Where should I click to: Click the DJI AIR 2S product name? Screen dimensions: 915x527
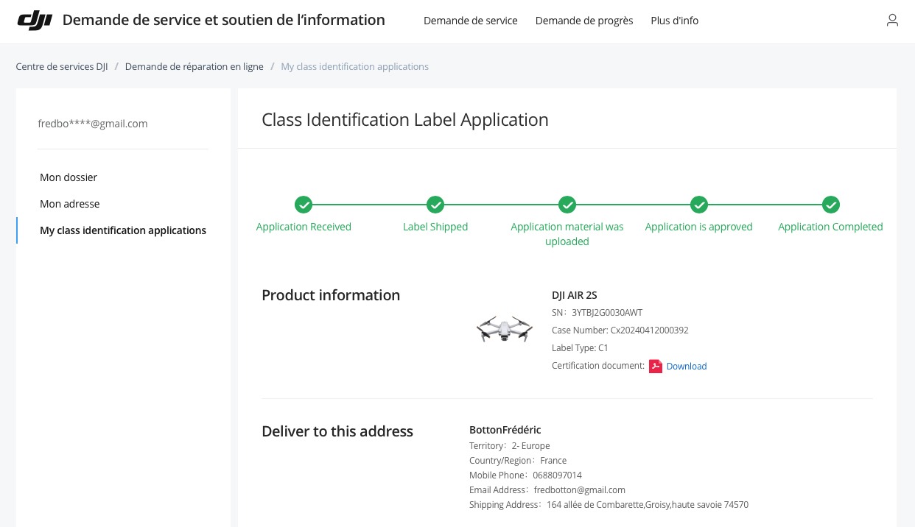pyautogui.click(x=575, y=295)
